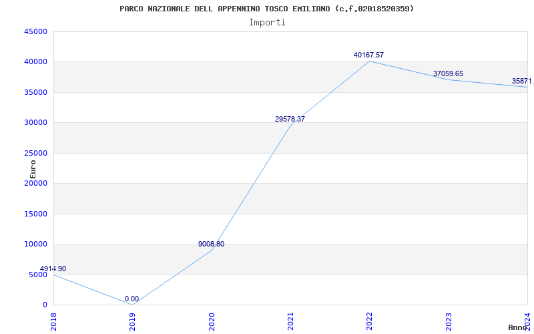The width and height of the screenshot is (534, 334).
Task: Click the Importi subtitle
Action: [267, 23]
